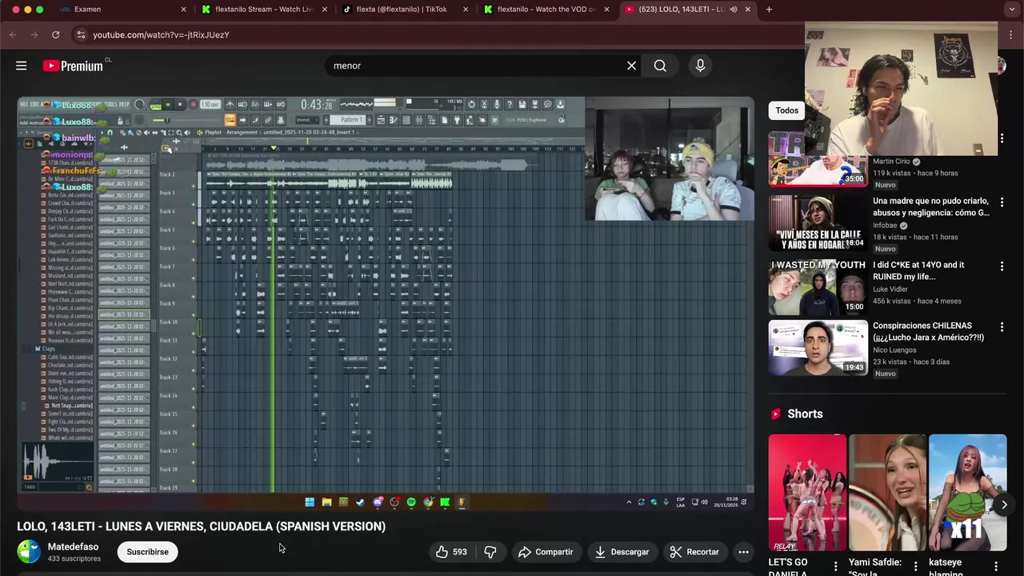
Task: Toggle the FL Studio record button
Action: pos(193,104)
